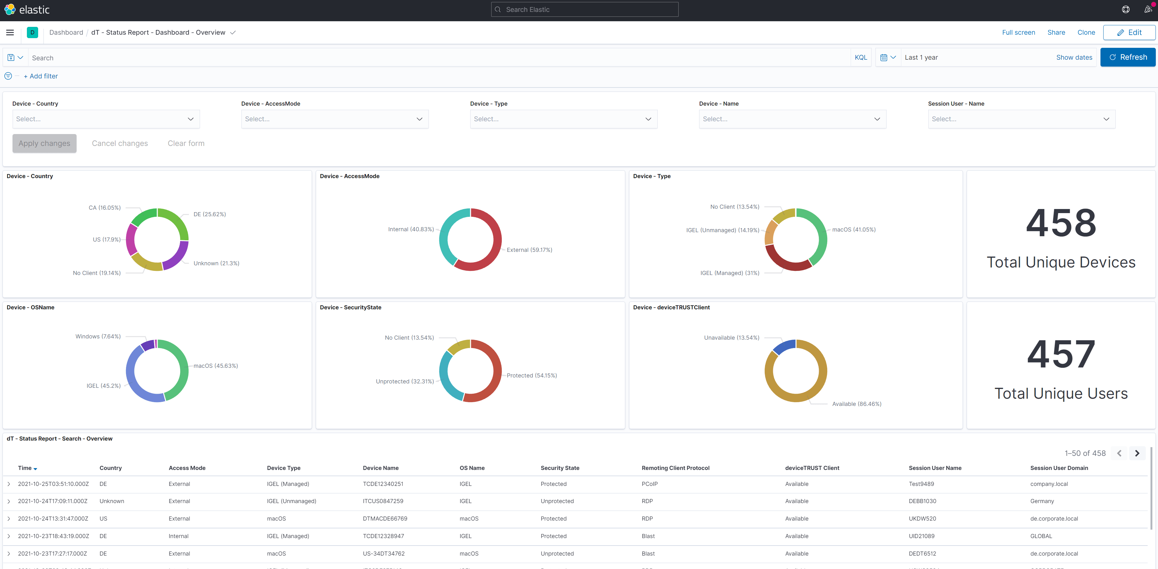The width and height of the screenshot is (1158, 569).
Task: Open the Session User - Name select dropdown
Action: coord(1022,119)
